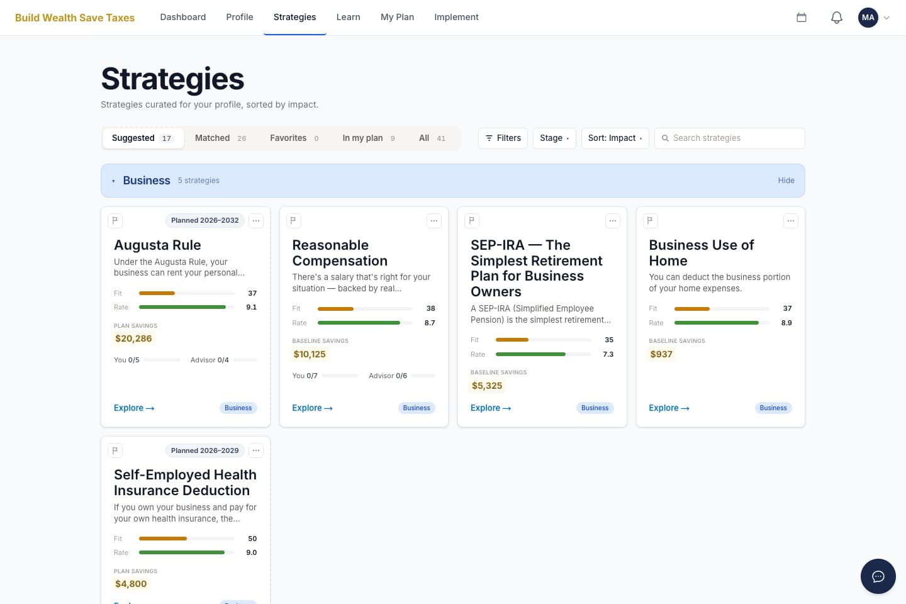Open more options on Self-Employed Health Insurance card
The image size is (906, 604).
point(256,450)
